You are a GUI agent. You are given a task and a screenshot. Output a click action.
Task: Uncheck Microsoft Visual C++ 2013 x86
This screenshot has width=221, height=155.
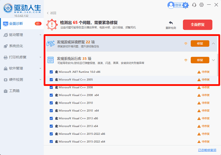(51, 118)
